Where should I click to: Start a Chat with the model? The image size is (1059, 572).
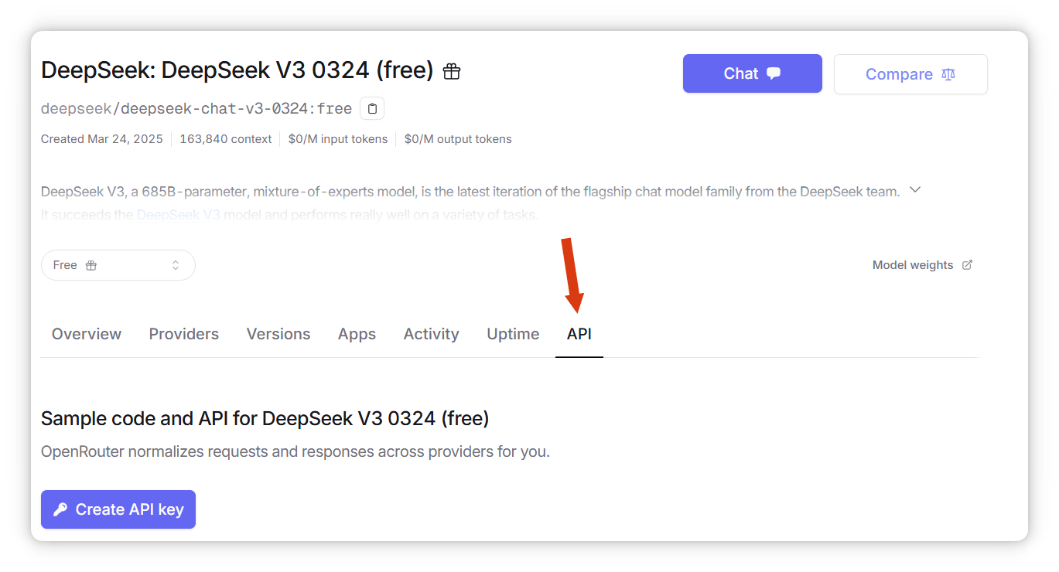(x=753, y=73)
